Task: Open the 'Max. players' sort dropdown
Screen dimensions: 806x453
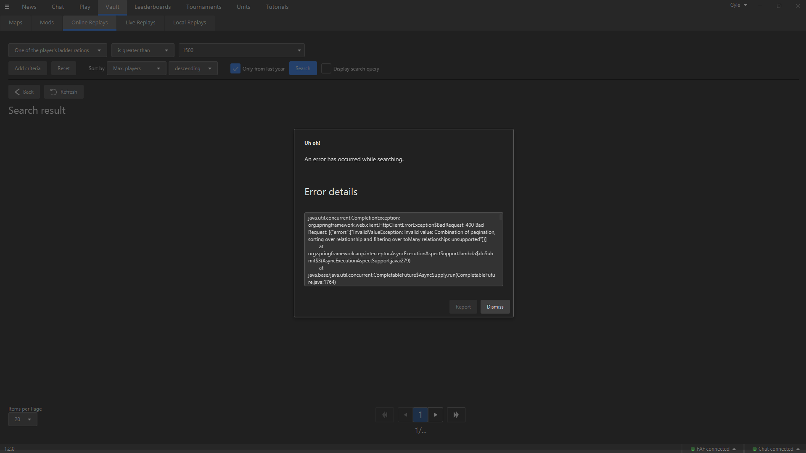Action: [136, 68]
